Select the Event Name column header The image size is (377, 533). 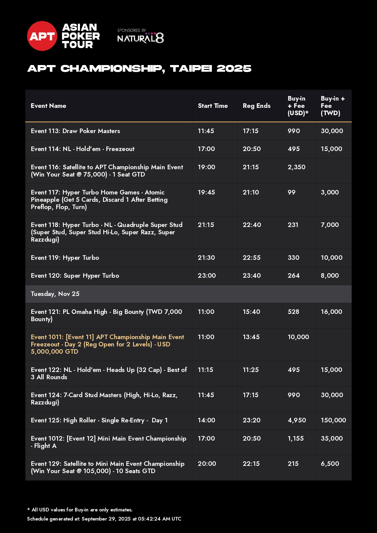(49, 106)
